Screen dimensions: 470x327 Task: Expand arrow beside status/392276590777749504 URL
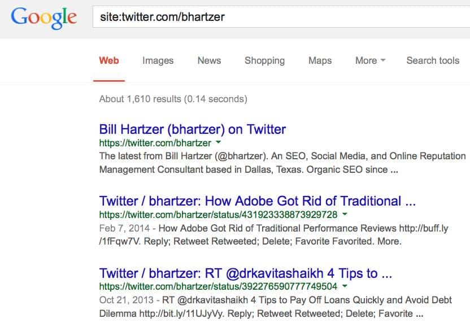345,286
